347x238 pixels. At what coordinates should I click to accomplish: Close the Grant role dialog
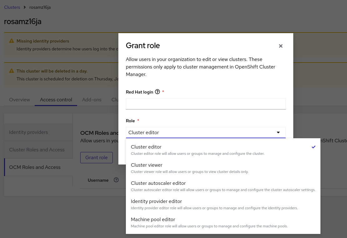(280, 46)
